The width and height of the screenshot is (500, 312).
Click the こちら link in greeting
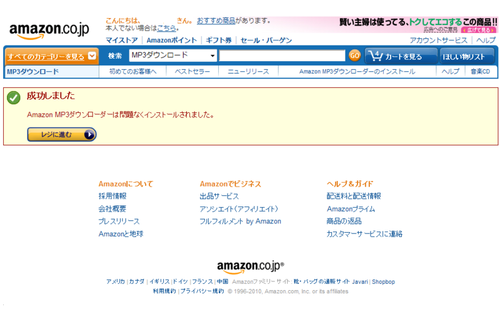pos(166,28)
